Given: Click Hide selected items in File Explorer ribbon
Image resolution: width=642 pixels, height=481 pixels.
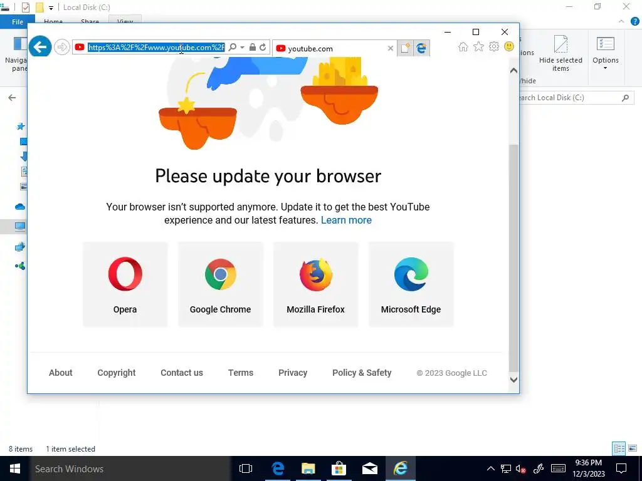Looking at the screenshot, I should click(x=560, y=54).
